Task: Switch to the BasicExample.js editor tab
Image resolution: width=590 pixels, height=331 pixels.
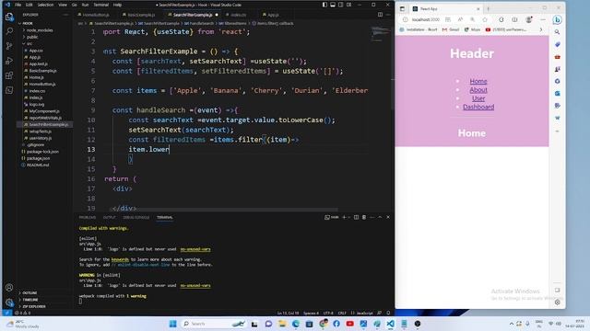Action: (x=141, y=15)
